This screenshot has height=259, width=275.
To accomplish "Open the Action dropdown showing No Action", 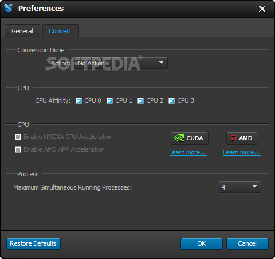I will (121, 63).
